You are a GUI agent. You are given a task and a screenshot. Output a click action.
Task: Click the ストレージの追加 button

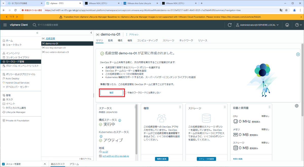click(206, 159)
